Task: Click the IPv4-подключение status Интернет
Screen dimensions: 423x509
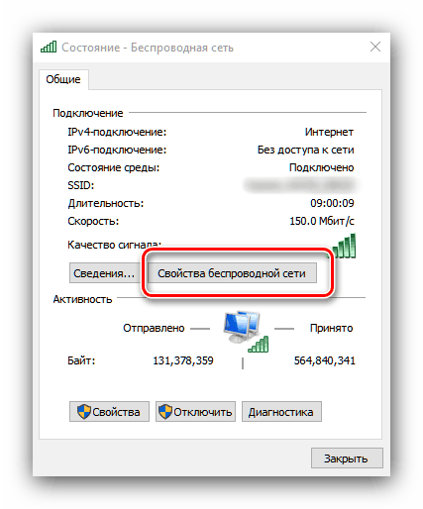Action: (x=329, y=132)
